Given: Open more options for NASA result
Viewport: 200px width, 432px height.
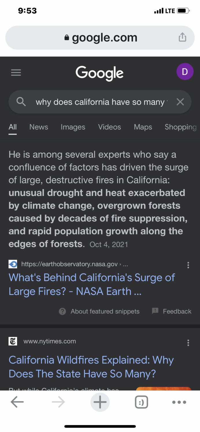Looking at the screenshot, I should click(x=188, y=265).
